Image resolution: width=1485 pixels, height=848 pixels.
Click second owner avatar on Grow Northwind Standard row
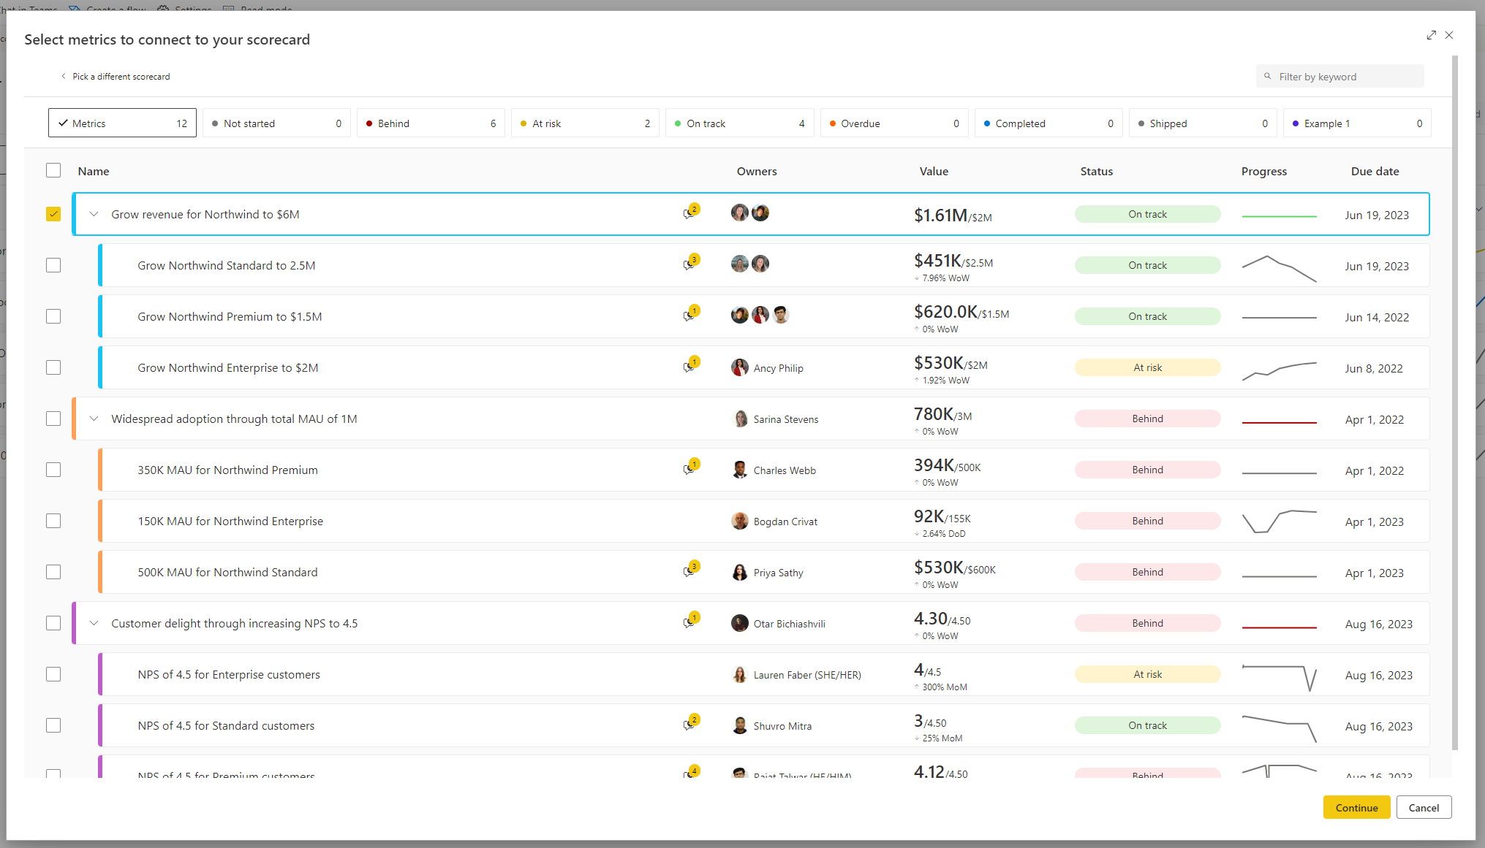point(760,264)
